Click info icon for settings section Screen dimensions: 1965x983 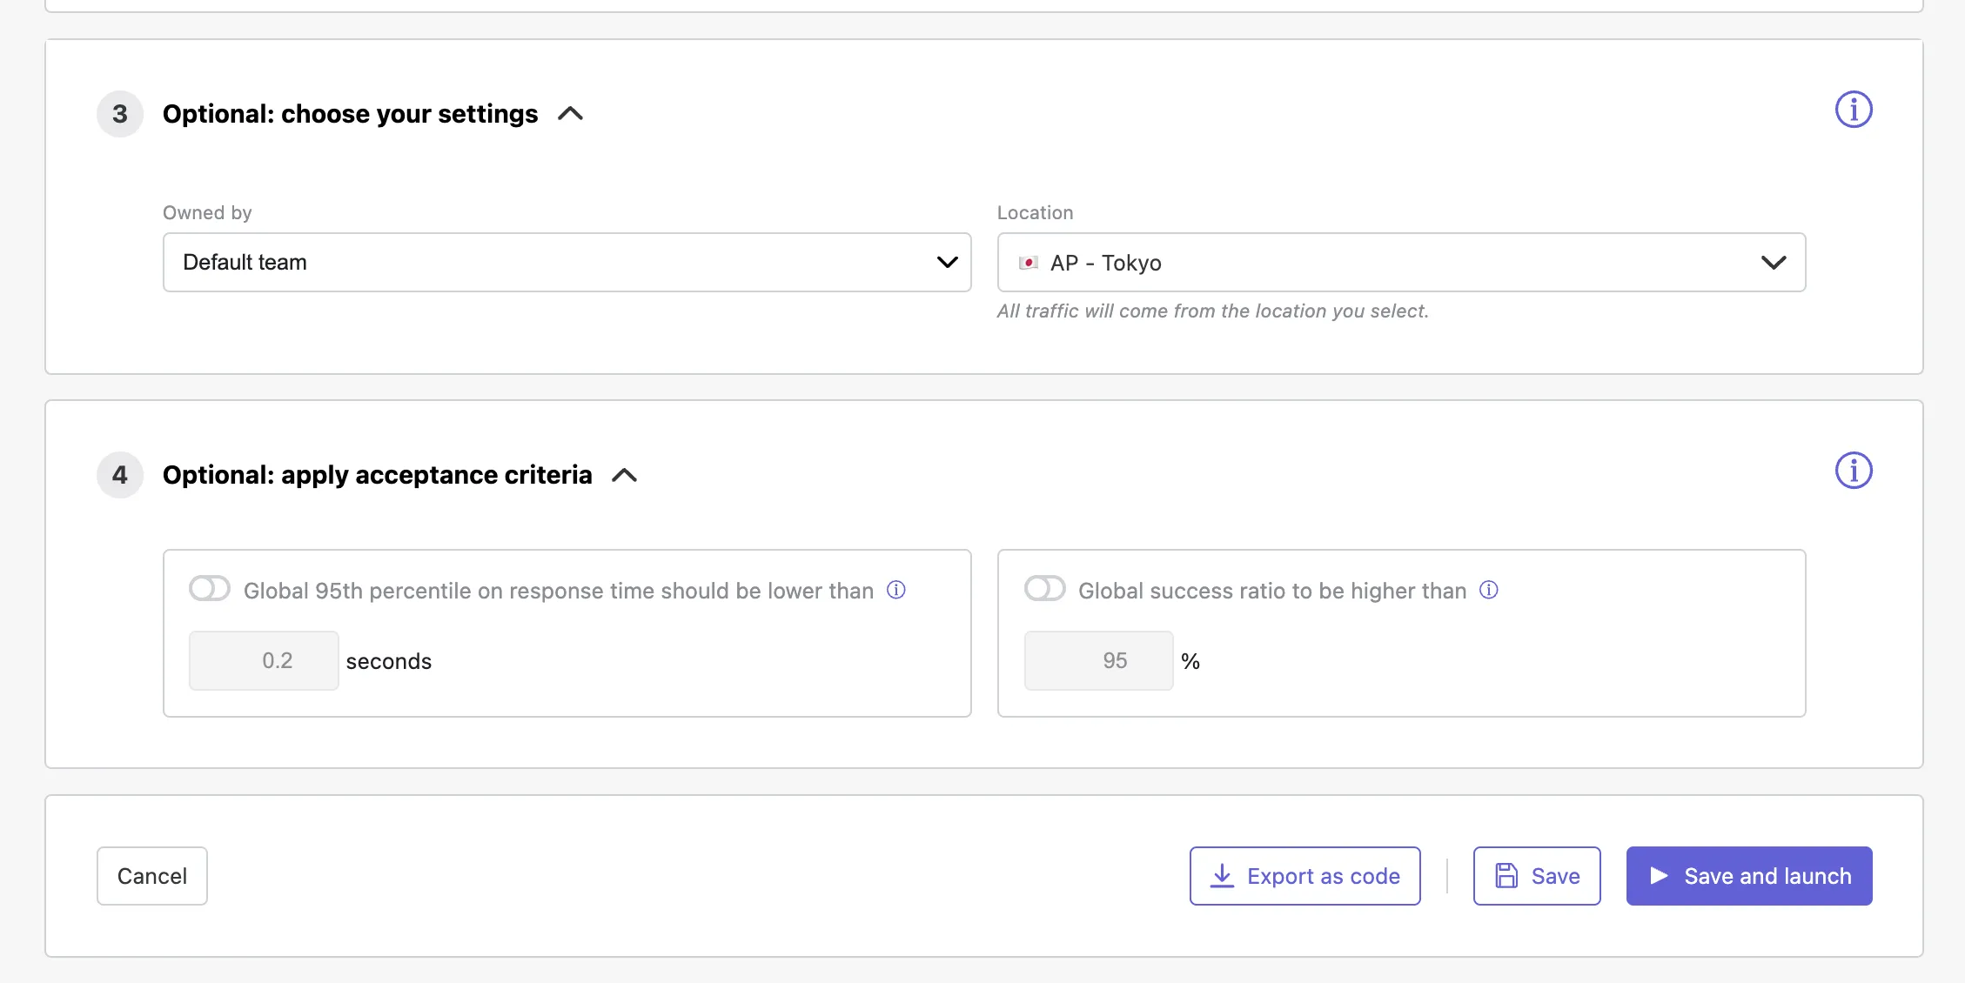pos(1853,110)
